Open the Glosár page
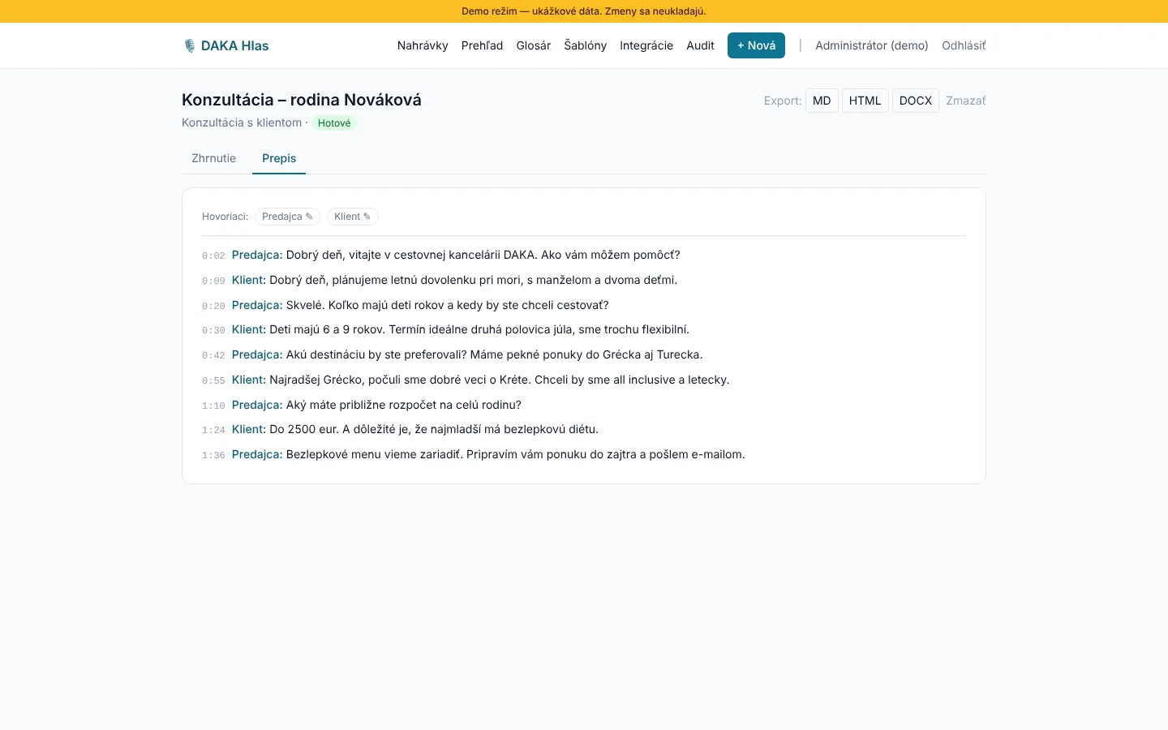1168x730 pixels. click(534, 45)
